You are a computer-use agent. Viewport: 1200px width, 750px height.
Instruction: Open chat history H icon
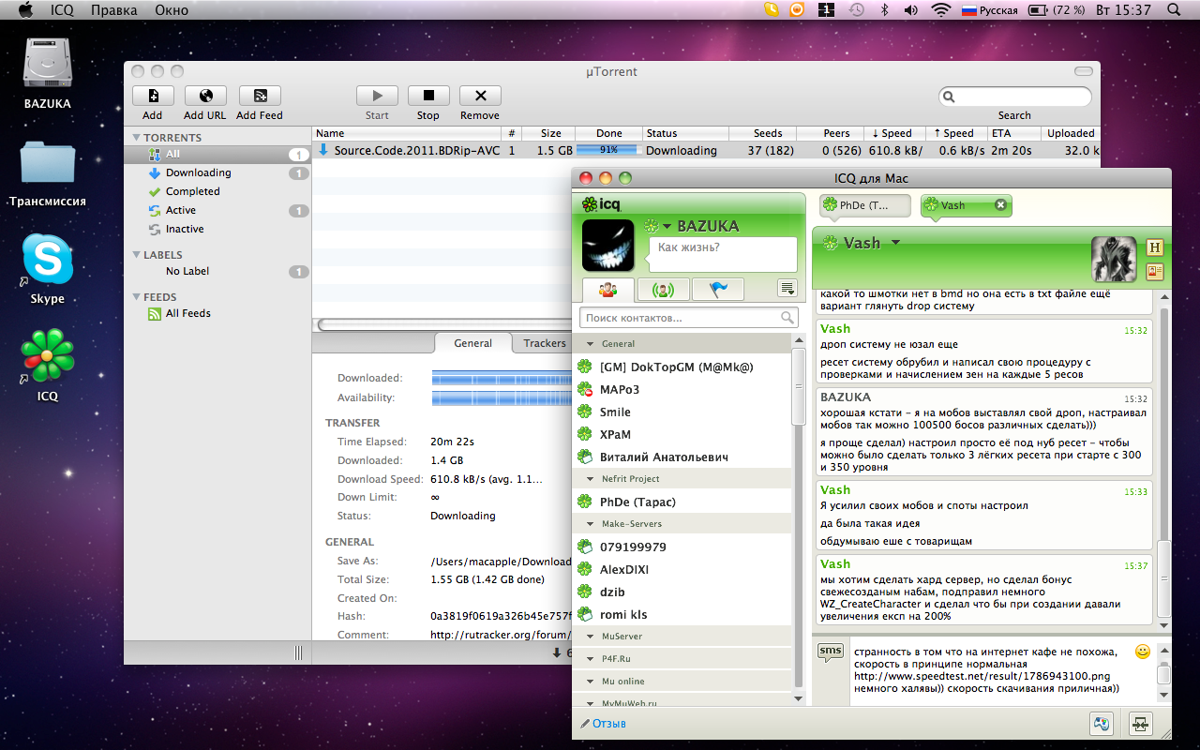click(x=1155, y=247)
